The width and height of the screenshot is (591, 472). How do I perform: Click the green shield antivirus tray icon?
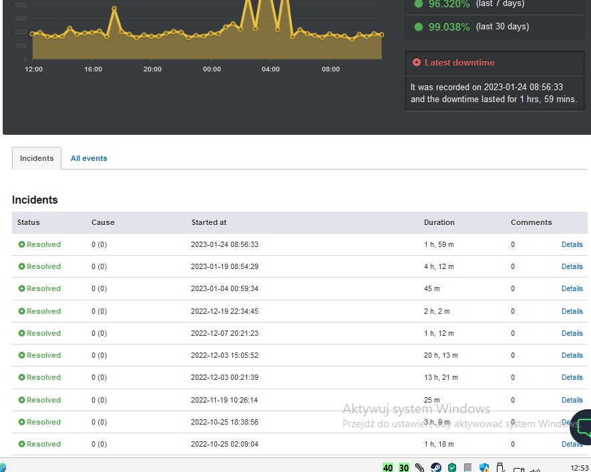pyautogui.click(x=452, y=467)
